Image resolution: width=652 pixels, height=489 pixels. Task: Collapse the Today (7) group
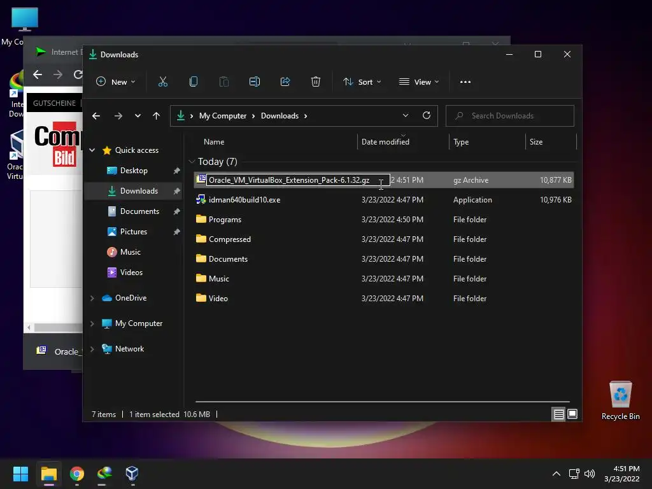tap(192, 161)
